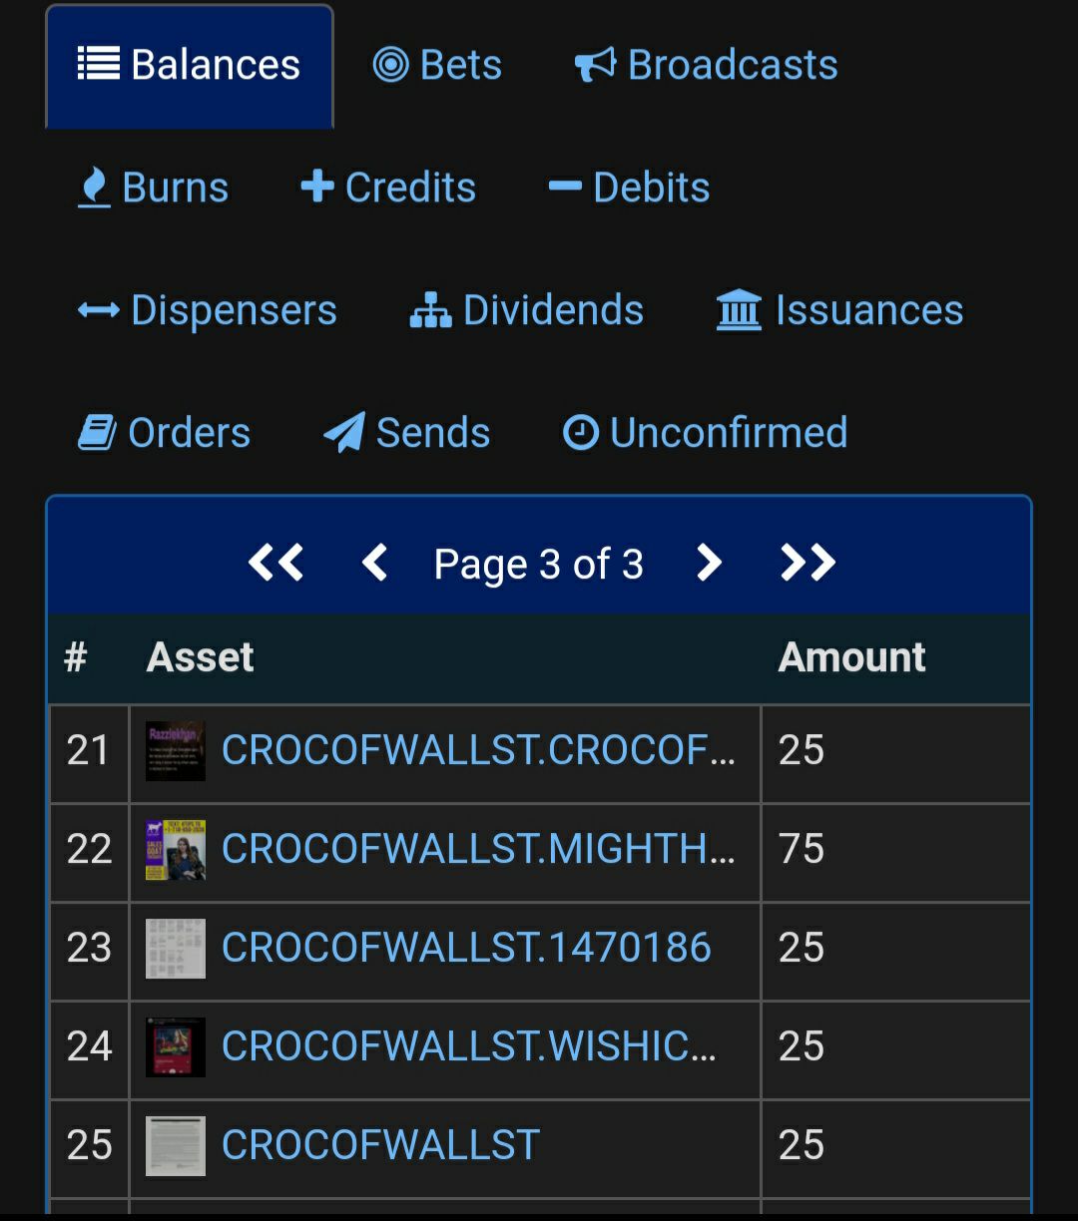Image resolution: width=1078 pixels, height=1221 pixels.
Task: Open the CROCOFWALLST.MIGHTH… asset link
Action: [478, 849]
